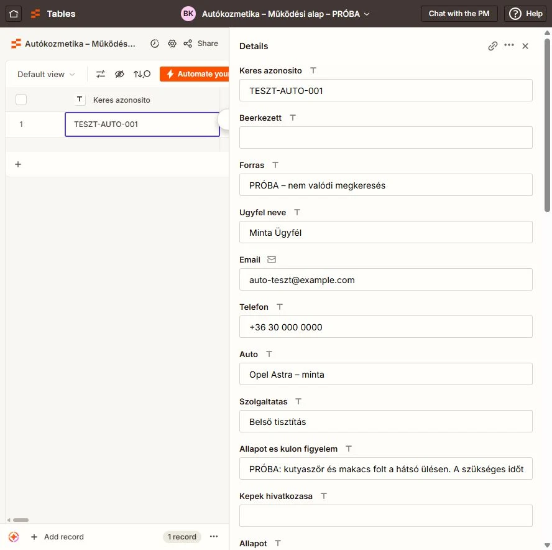
Task: Click the text type icon beside Auto
Action: [x=269, y=354]
